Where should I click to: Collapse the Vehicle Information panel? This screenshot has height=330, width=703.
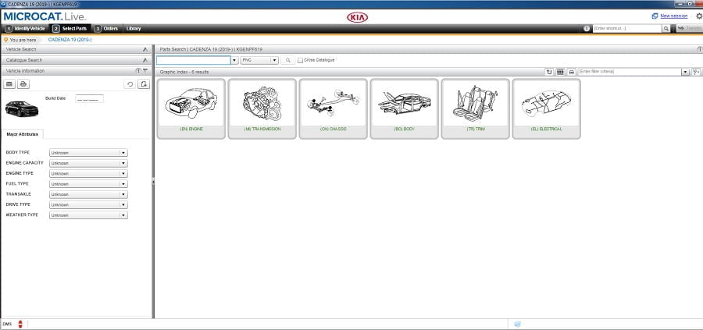tap(145, 71)
